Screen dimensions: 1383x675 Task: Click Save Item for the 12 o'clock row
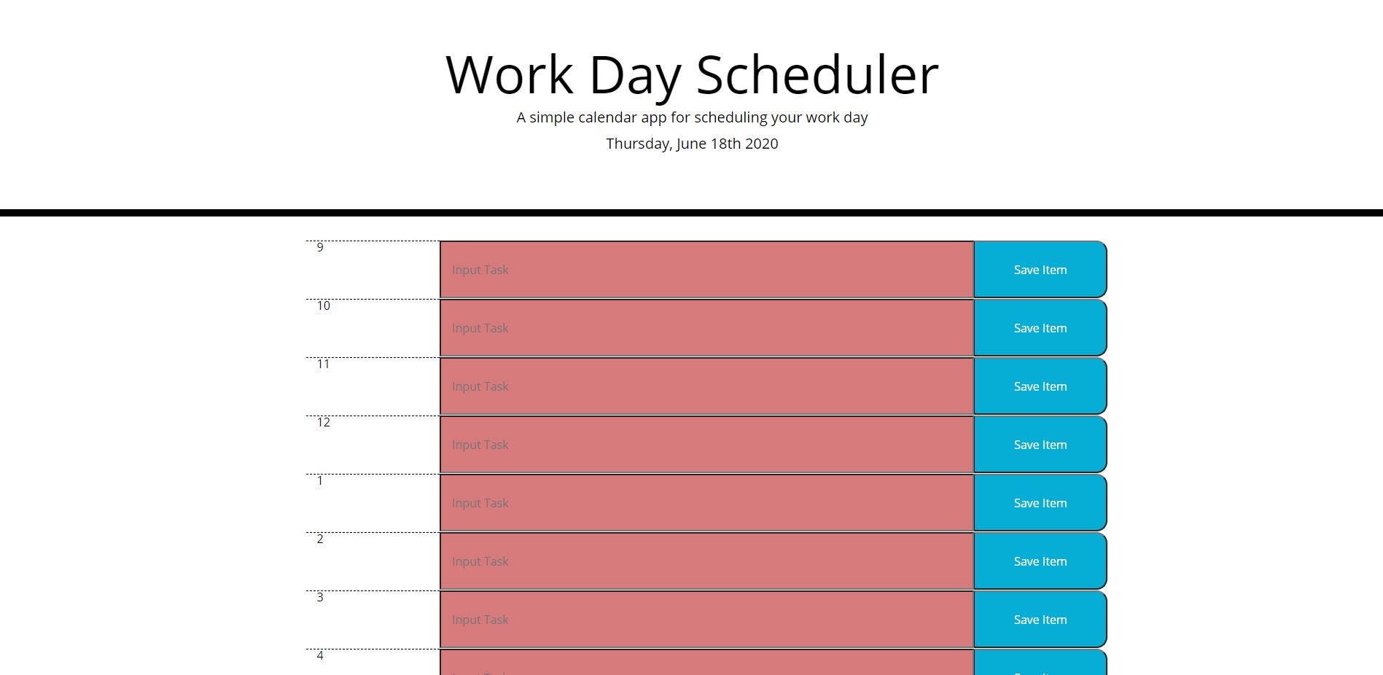tap(1040, 444)
